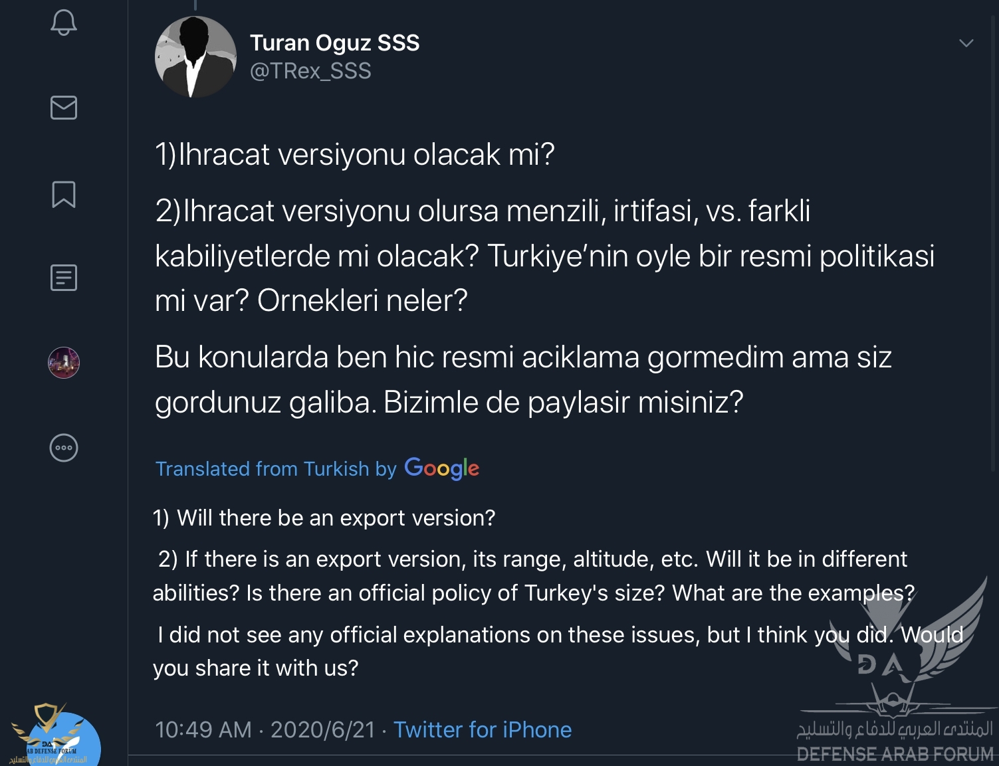Click the 10:49 AM · 2020/6/21 timestamp
Image resolution: width=999 pixels, height=766 pixels.
(265, 729)
